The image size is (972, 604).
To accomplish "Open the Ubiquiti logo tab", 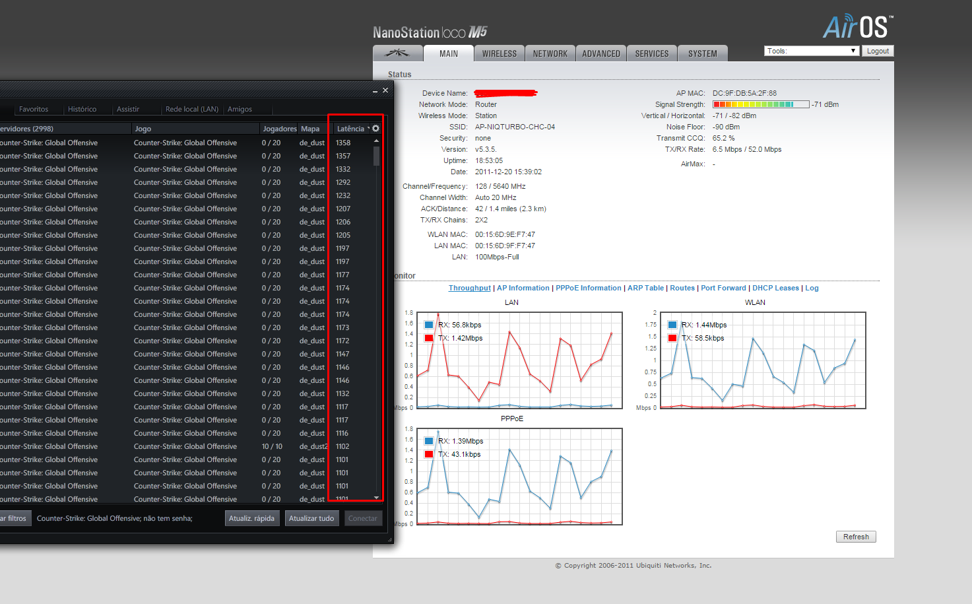I will (x=397, y=53).
